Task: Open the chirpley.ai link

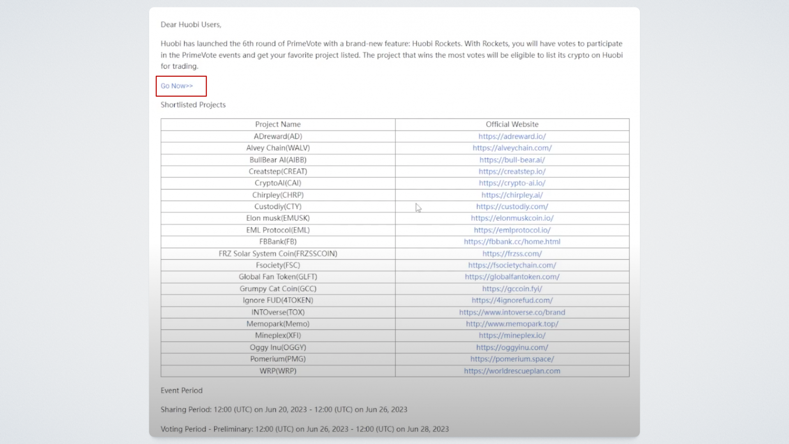Action: [x=512, y=195]
